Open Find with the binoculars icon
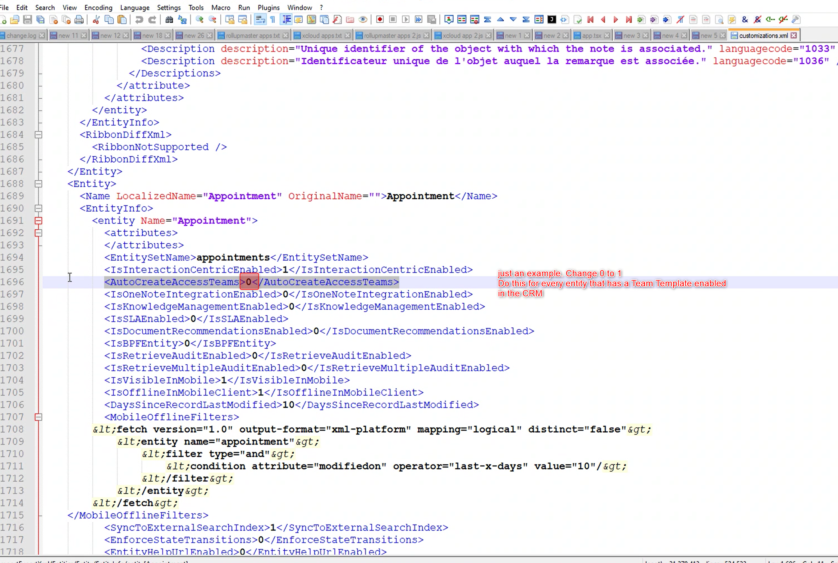Screen dimensions: 838x563 tap(169, 19)
